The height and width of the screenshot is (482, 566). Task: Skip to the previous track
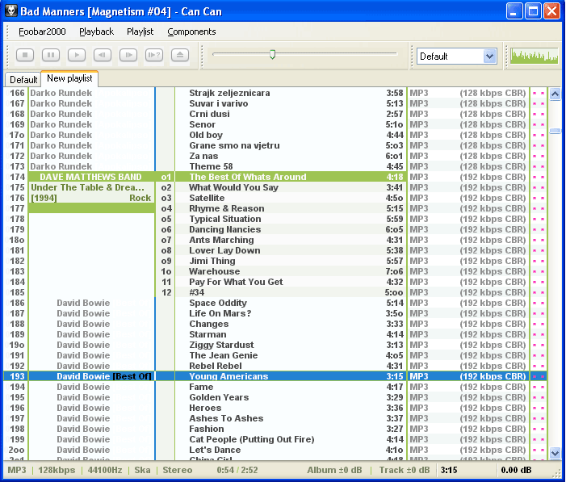tap(102, 55)
